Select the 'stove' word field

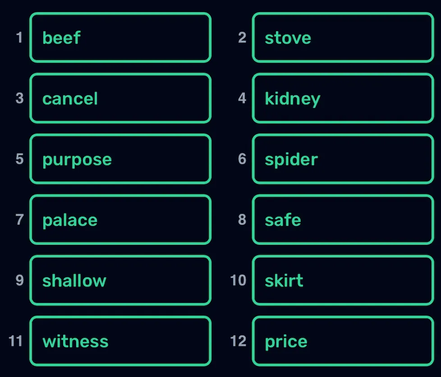tap(343, 37)
